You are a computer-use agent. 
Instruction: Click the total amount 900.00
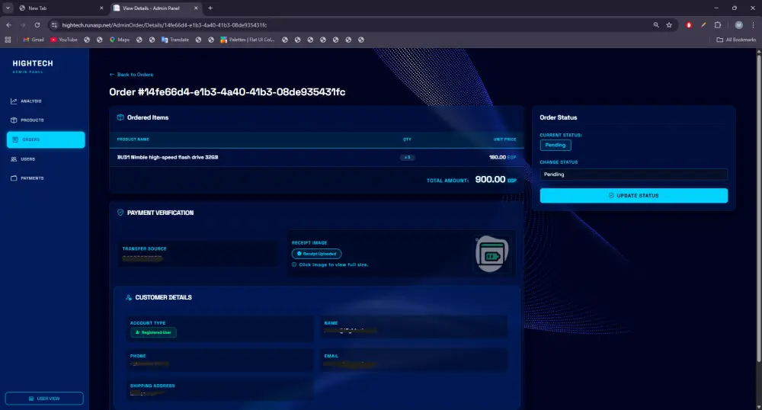(x=490, y=179)
